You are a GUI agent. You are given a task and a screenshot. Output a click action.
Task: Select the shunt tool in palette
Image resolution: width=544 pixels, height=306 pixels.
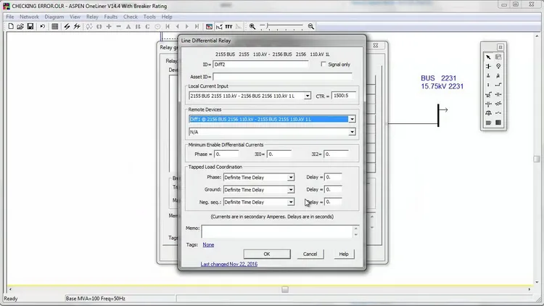click(498, 75)
